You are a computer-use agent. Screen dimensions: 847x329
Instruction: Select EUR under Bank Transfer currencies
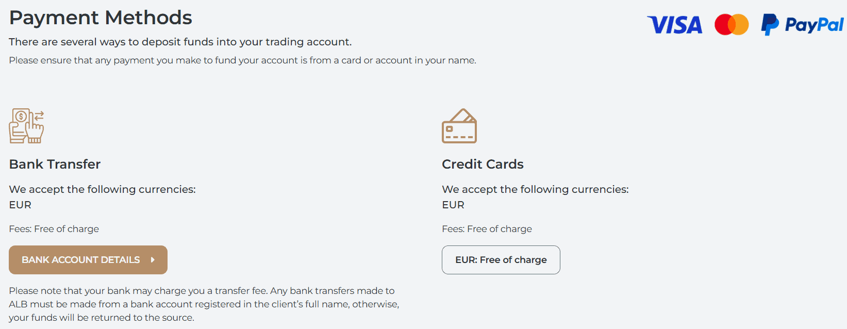click(x=20, y=205)
